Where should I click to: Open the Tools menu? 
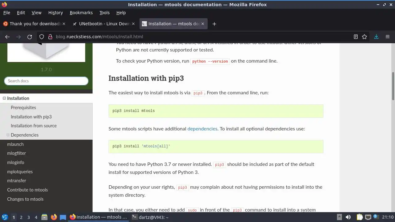coord(104,13)
